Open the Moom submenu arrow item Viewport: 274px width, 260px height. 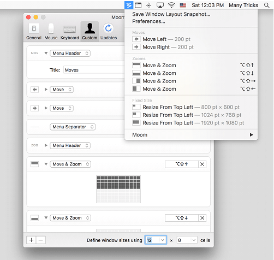(191, 135)
